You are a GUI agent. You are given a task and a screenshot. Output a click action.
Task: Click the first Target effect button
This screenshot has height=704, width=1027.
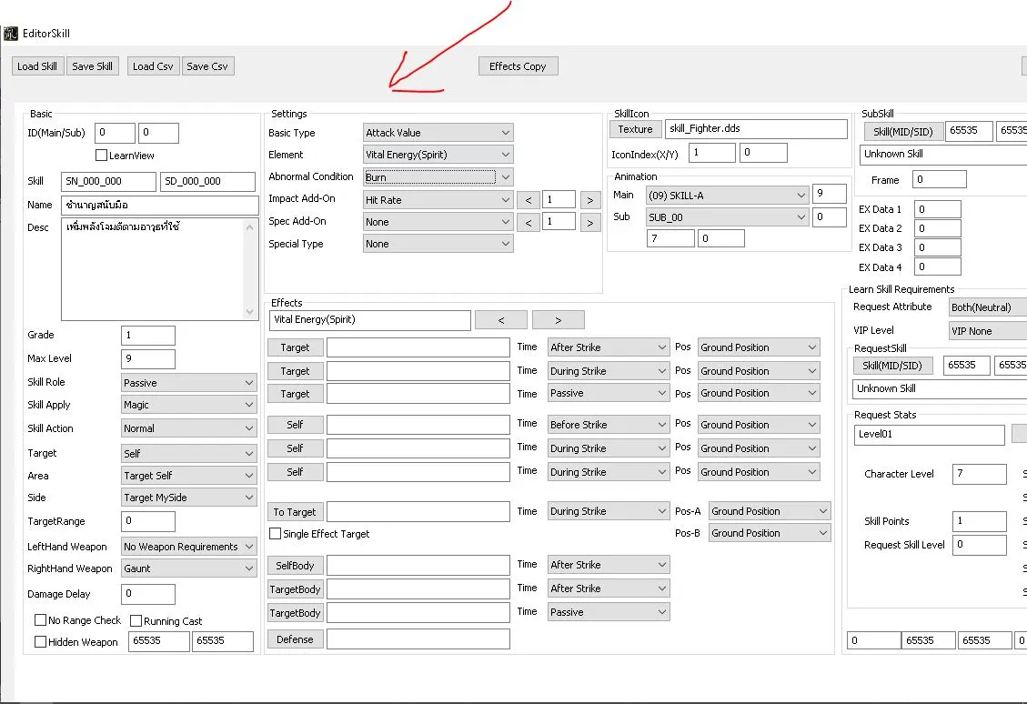[295, 347]
